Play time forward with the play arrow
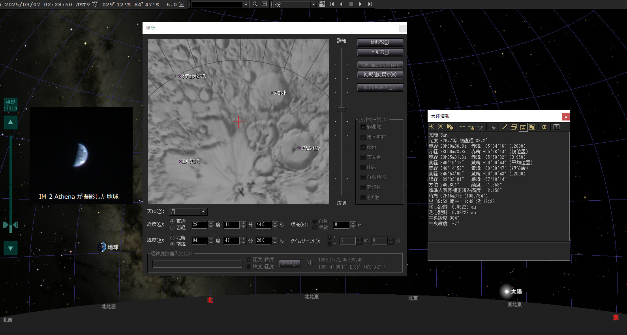The width and height of the screenshot is (627, 335). pos(360,4)
